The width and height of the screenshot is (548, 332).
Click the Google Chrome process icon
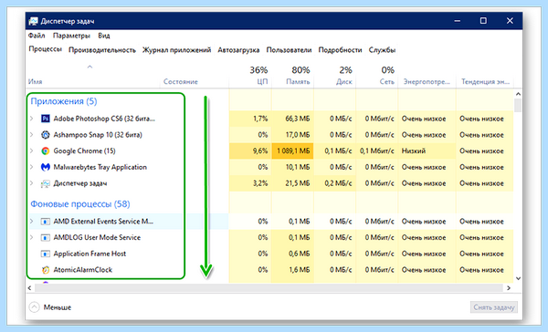coord(46,150)
